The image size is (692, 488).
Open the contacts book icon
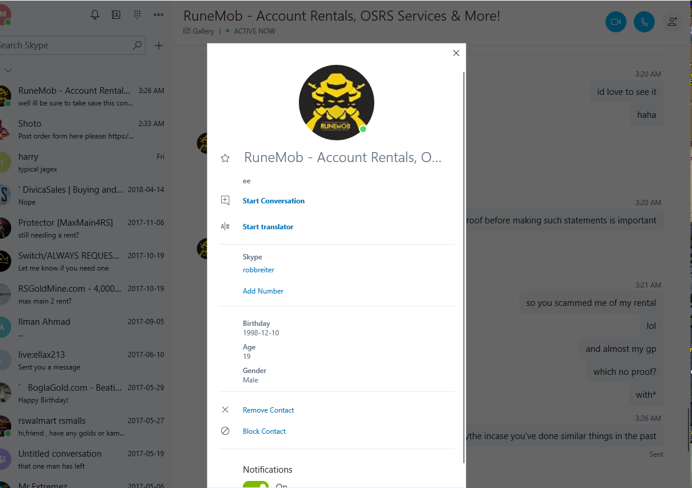pos(116,15)
